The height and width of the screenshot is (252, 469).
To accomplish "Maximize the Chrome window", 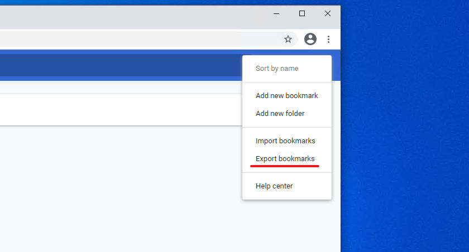I will pos(302,14).
